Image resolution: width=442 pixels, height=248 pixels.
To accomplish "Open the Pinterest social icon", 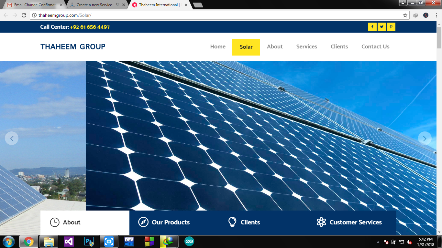I will pos(391,27).
